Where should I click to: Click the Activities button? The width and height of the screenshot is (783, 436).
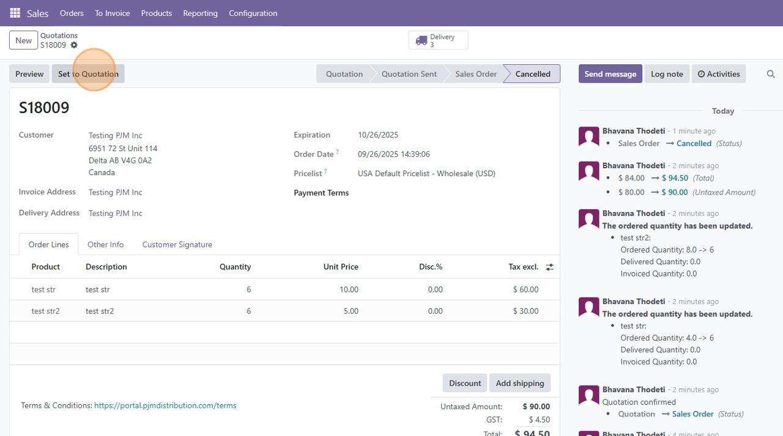[x=719, y=74]
